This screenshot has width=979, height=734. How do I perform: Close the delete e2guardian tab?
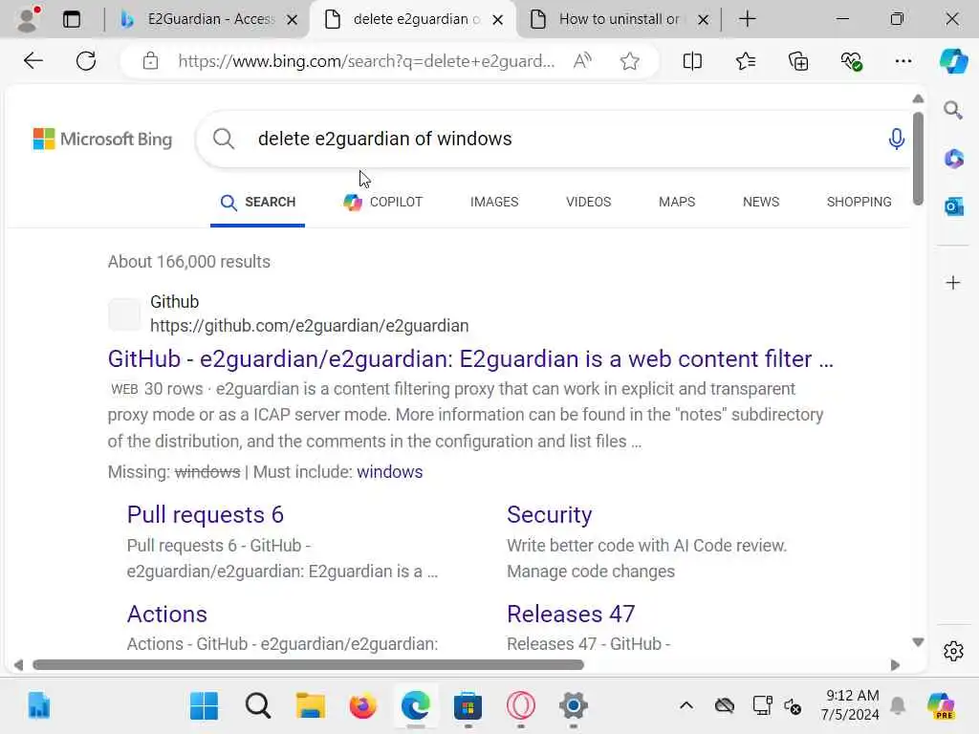(x=497, y=20)
